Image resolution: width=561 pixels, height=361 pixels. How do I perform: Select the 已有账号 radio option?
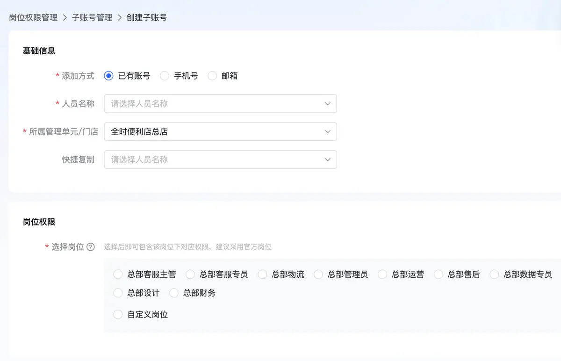109,76
